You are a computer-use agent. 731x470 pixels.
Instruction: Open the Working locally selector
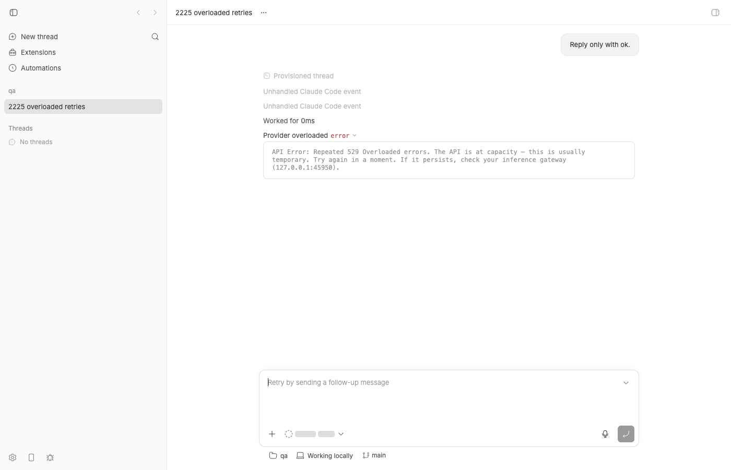point(325,455)
